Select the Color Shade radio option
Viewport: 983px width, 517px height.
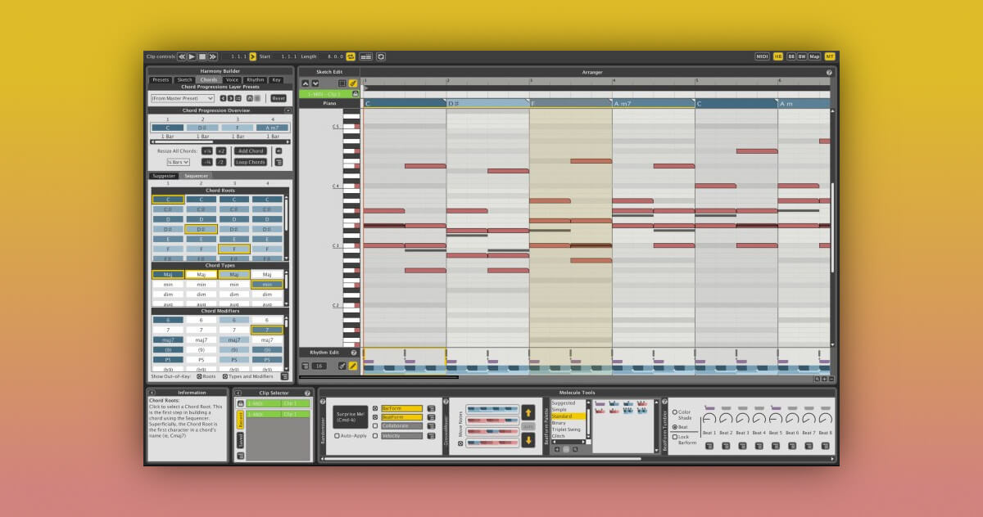pyautogui.click(x=674, y=412)
